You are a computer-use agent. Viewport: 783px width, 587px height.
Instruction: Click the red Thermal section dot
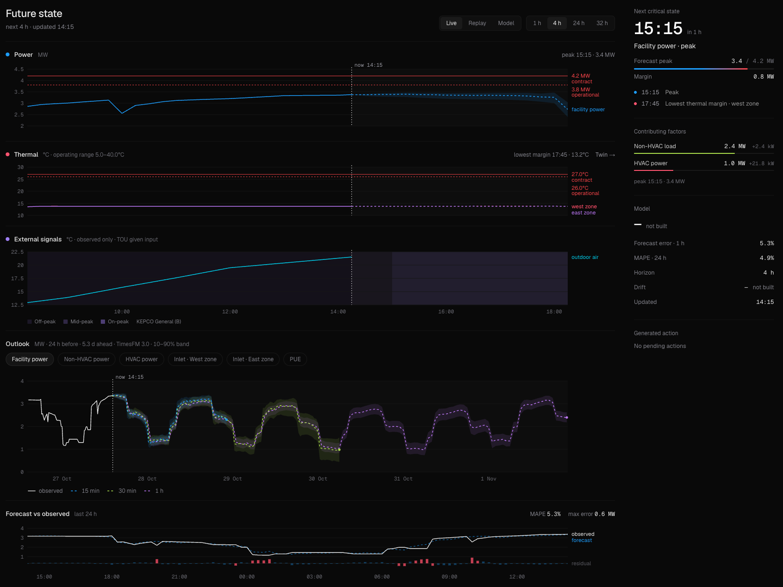[x=8, y=155]
